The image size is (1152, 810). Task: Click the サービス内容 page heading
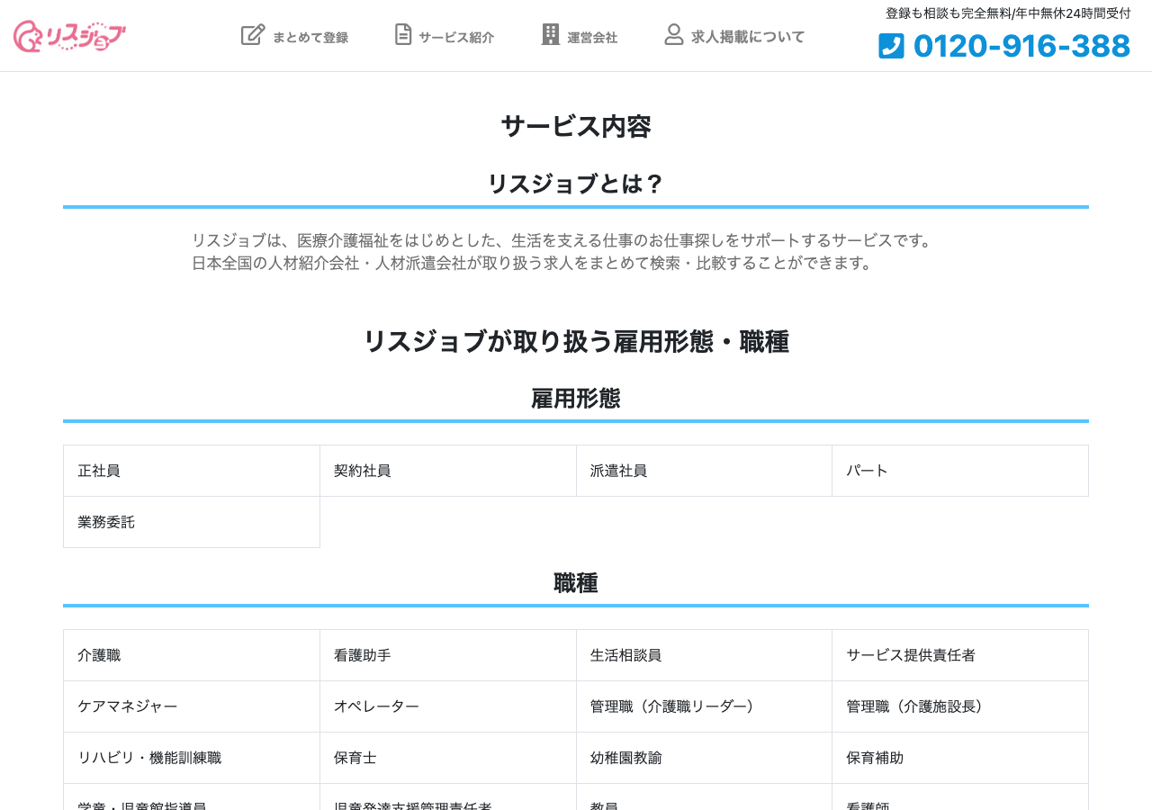[x=576, y=127]
